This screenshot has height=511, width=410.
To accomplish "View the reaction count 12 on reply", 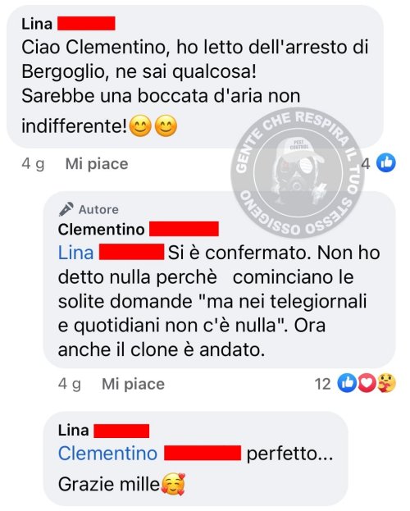I will pos(322,384).
